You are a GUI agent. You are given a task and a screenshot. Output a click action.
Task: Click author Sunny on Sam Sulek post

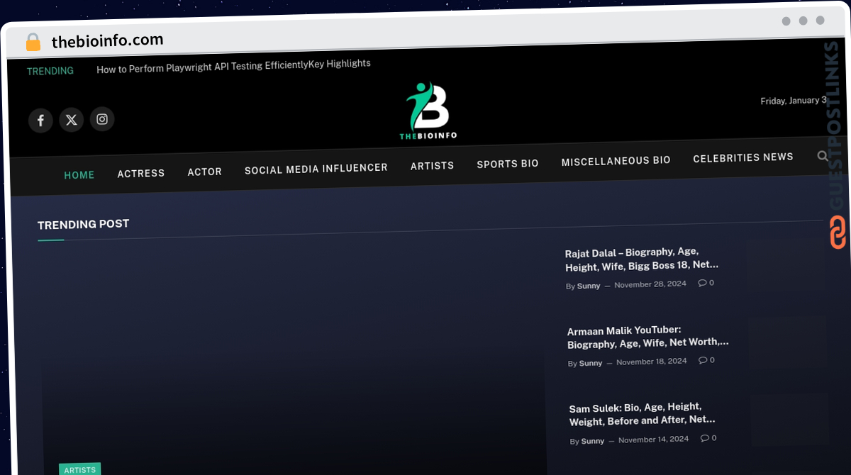click(x=593, y=441)
